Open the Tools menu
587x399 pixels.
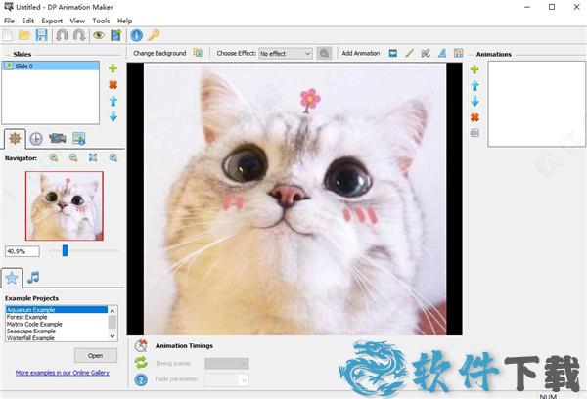[101, 21]
